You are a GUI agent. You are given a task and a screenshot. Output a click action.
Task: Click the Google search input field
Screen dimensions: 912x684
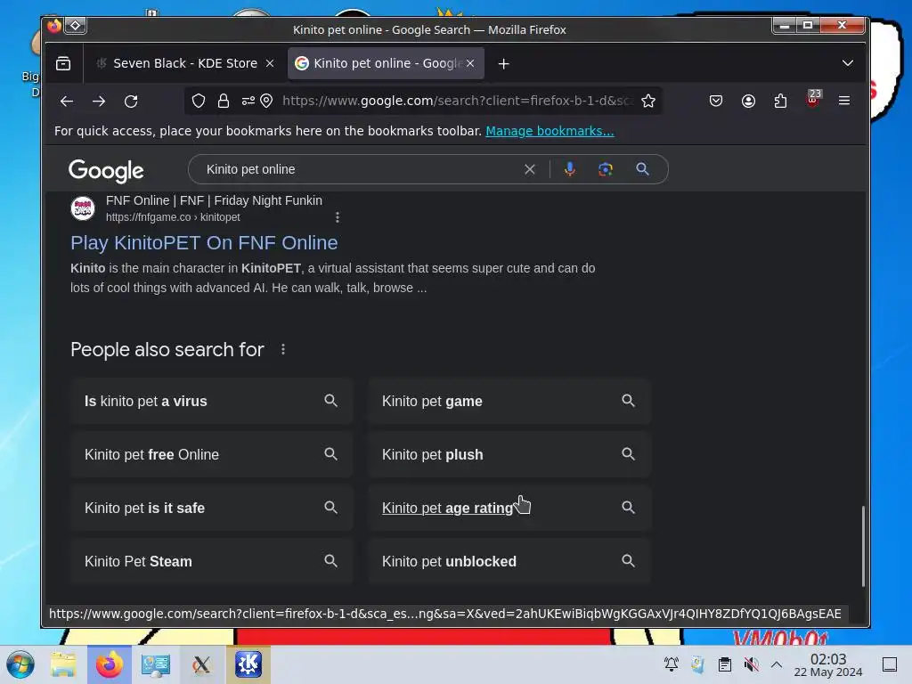click(361, 169)
